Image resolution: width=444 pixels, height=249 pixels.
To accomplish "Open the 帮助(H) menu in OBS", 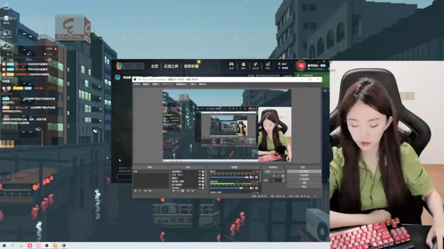I will pyautogui.click(x=203, y=84).
